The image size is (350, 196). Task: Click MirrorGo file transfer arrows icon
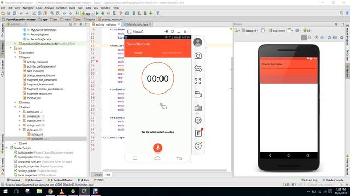click(x=198, y=69)
